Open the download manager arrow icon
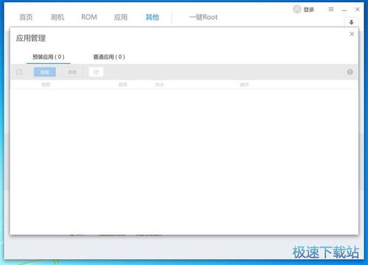The width and height of the screenshot is (368, 265). tap(351, 22)
